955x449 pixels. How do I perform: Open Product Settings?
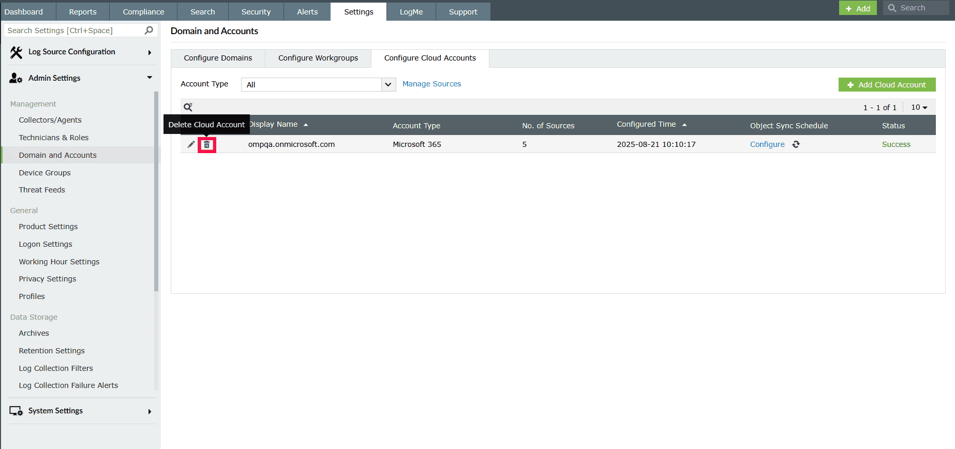pos(48,227)
